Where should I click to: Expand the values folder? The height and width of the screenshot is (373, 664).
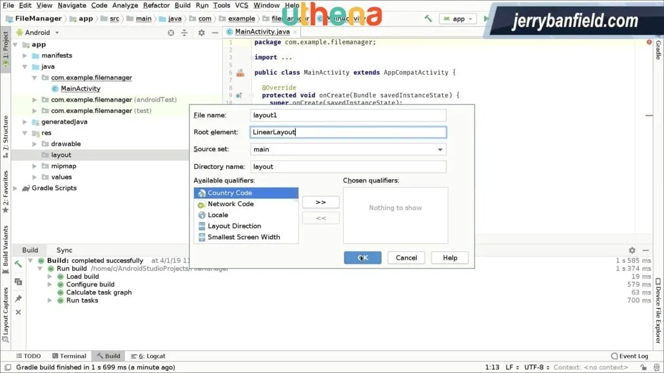point(35,177)
